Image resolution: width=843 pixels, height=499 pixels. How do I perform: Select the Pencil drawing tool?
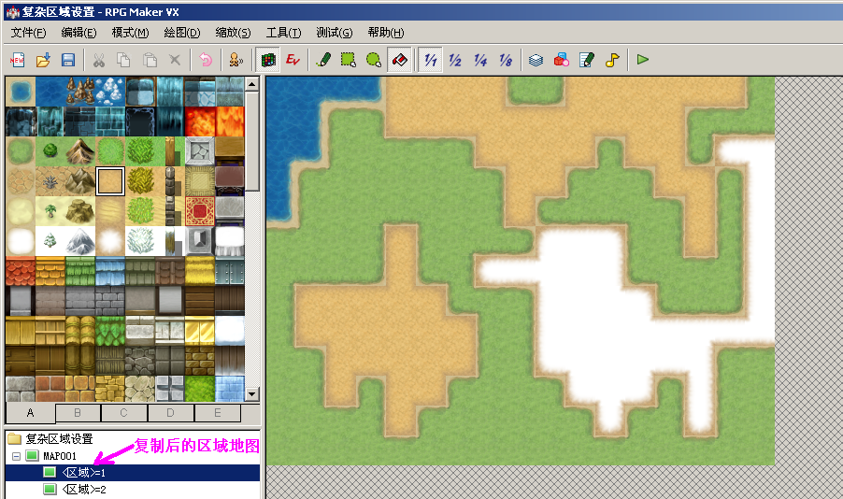click(x=323, y=60)
